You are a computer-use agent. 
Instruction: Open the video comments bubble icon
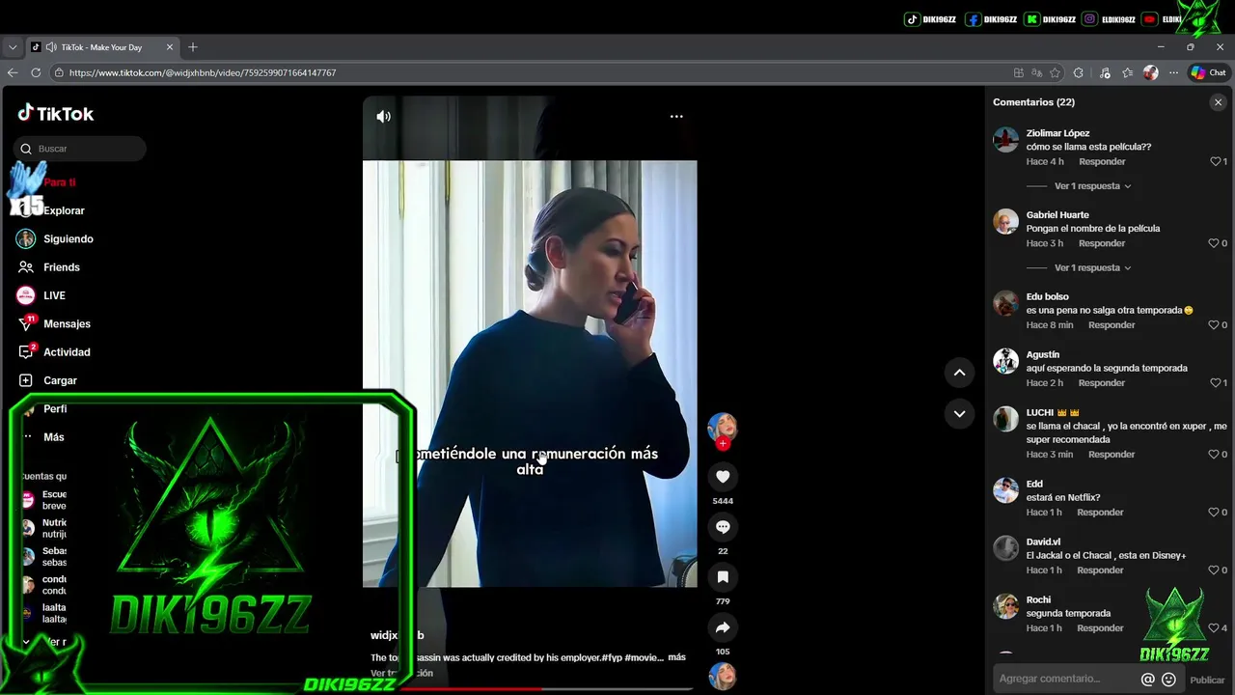tap(723, 527)
